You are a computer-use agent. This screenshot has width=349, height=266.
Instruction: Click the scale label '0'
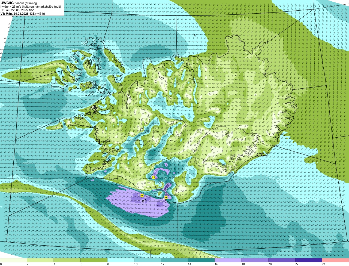point(1,264)
